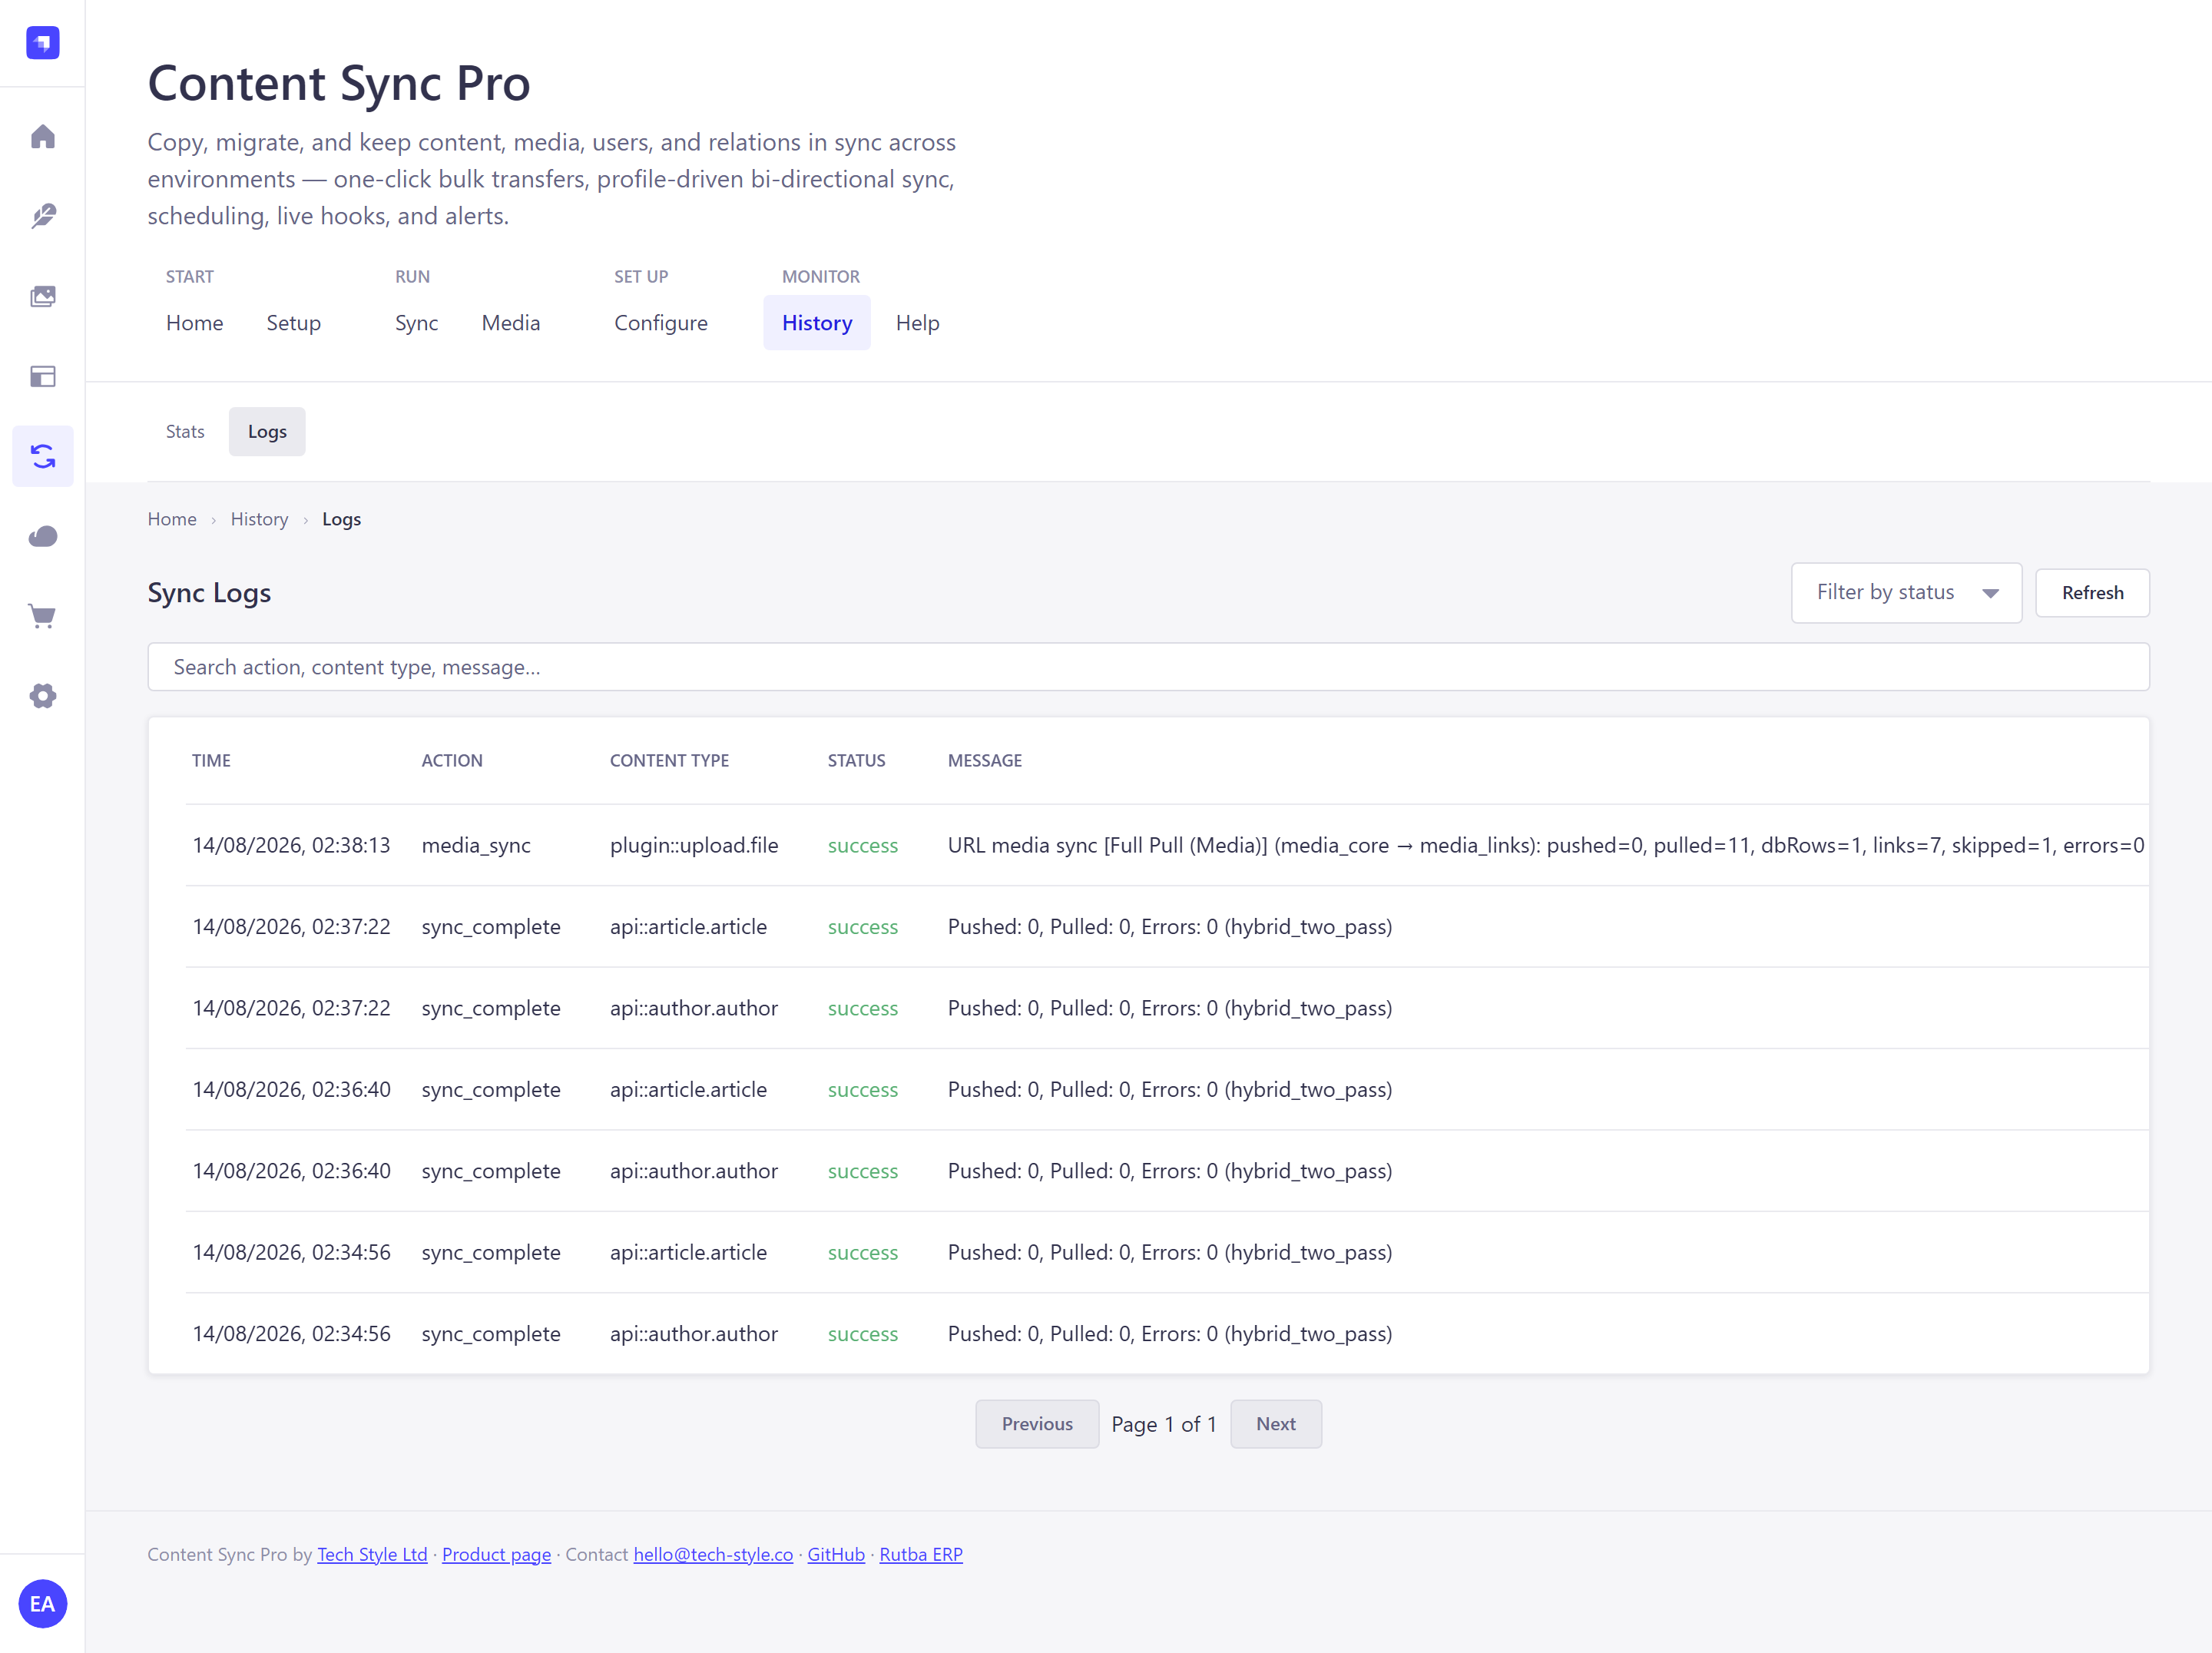The height and width of the screenshot is (1653, 2212).
Task: Open the Rutba ERP link
Action: tap(921, 1555)
